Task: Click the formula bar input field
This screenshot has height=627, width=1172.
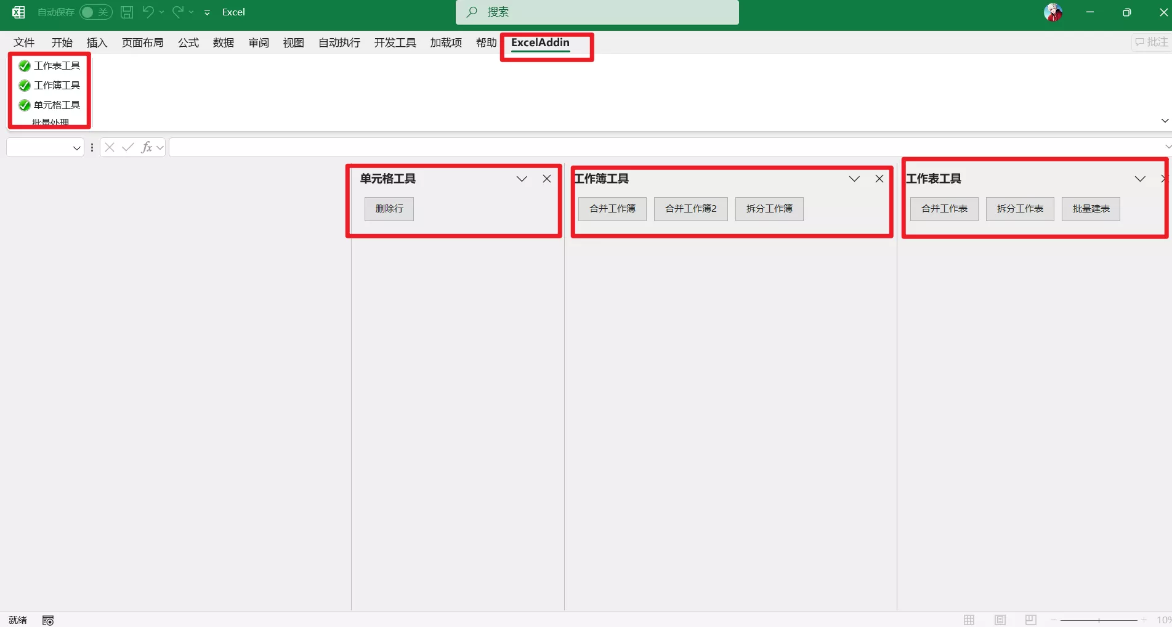Action: pyautogui.click(x=666, y=147)
